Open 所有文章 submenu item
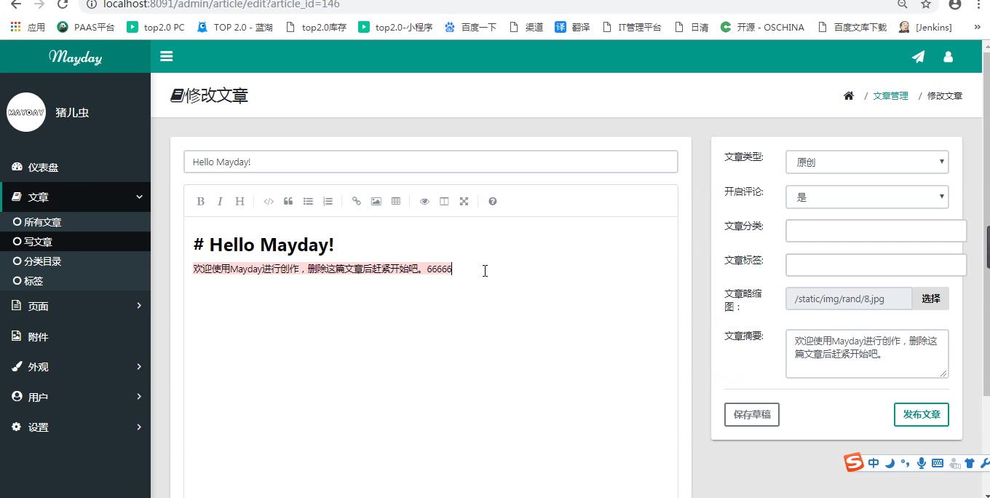Image resolution: width=990 pixels, height=498 pixels. [x=75, y=222]
